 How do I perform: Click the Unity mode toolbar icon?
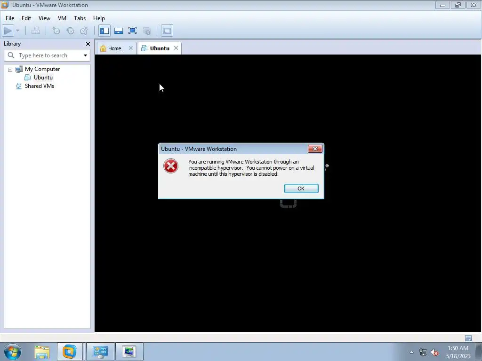click(x=147, y=31)
